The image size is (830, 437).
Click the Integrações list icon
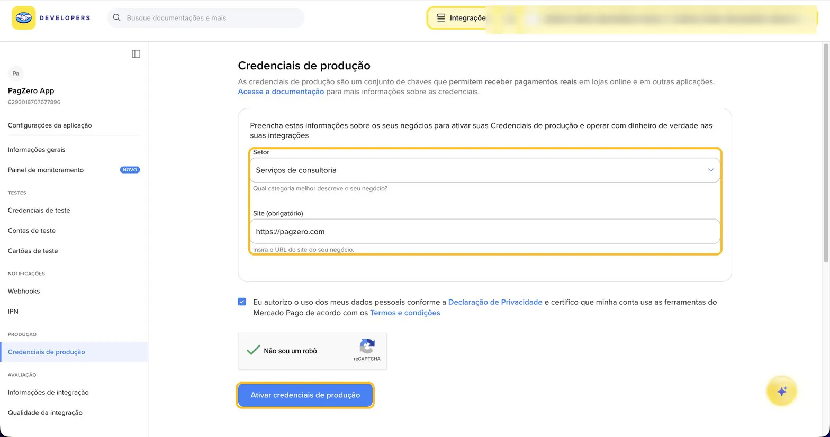pos(440,18)
